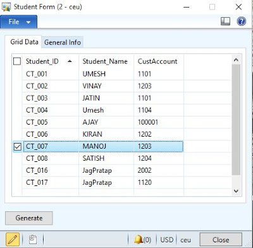253x248 pixels.
Task: Sort by Student_ID column header
Action: [51, 61]
